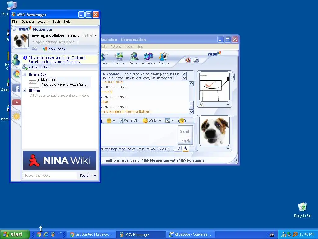
Task: Open the Winks picker icon
Action: [x=145, y=121]
